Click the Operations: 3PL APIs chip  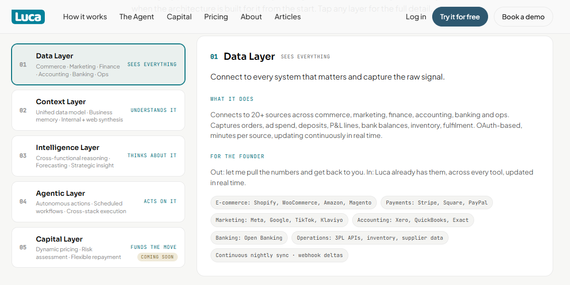coord(370,238)
